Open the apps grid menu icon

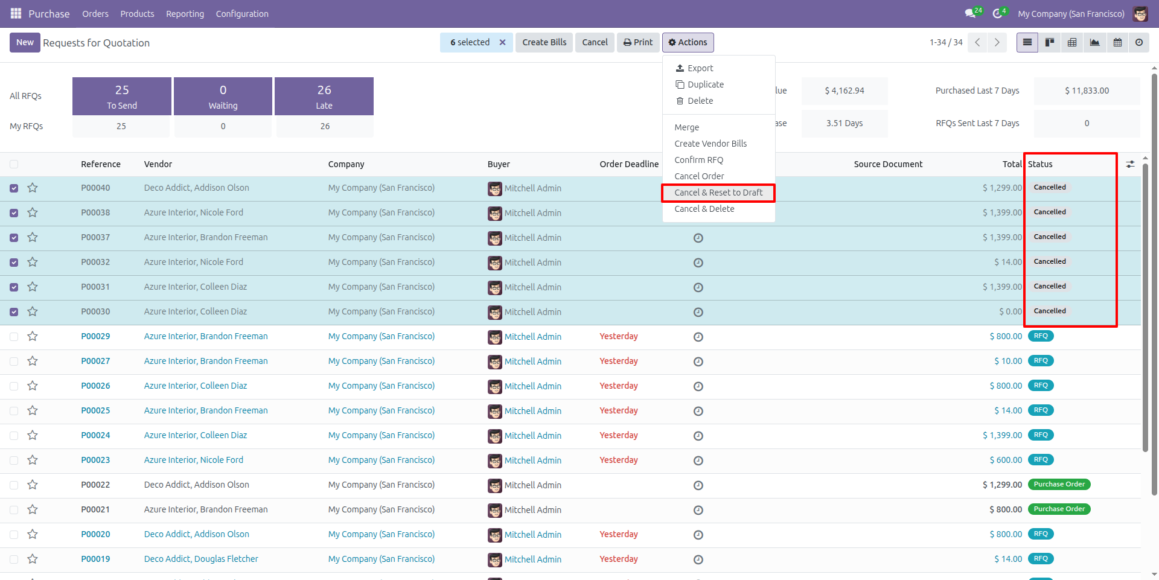[16, 13]
